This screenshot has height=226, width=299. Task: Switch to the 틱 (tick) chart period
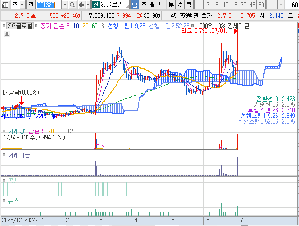click(x=189, y=5)
